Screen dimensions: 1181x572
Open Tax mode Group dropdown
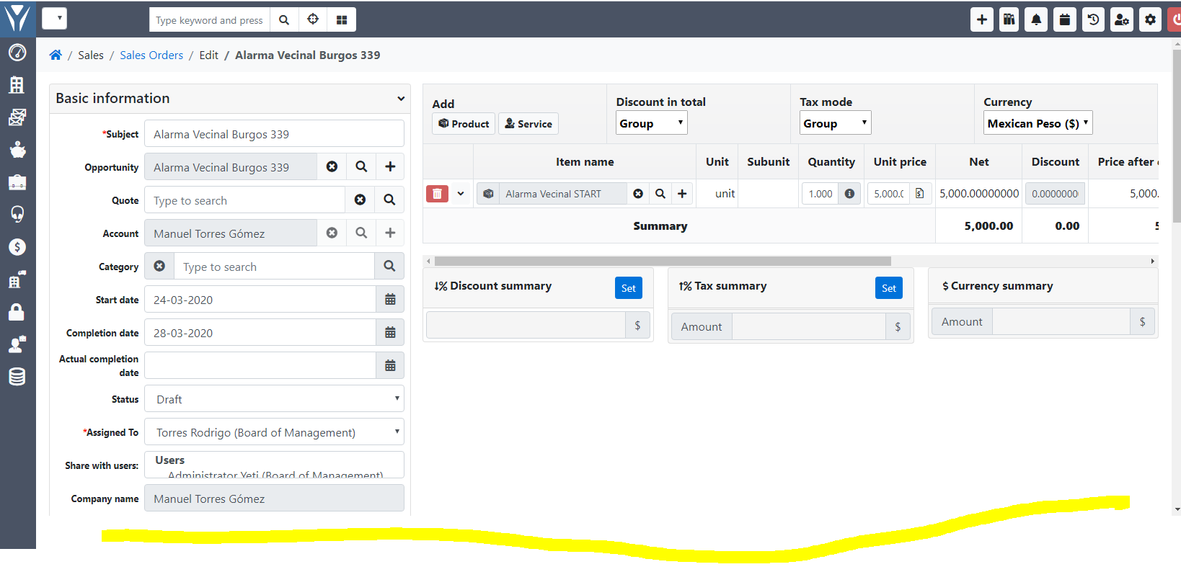836,123
